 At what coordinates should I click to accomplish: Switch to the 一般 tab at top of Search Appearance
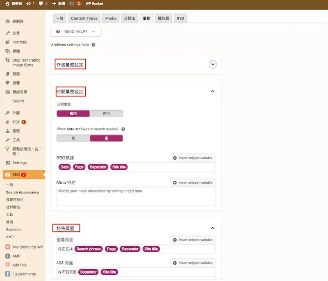point(59,18)
